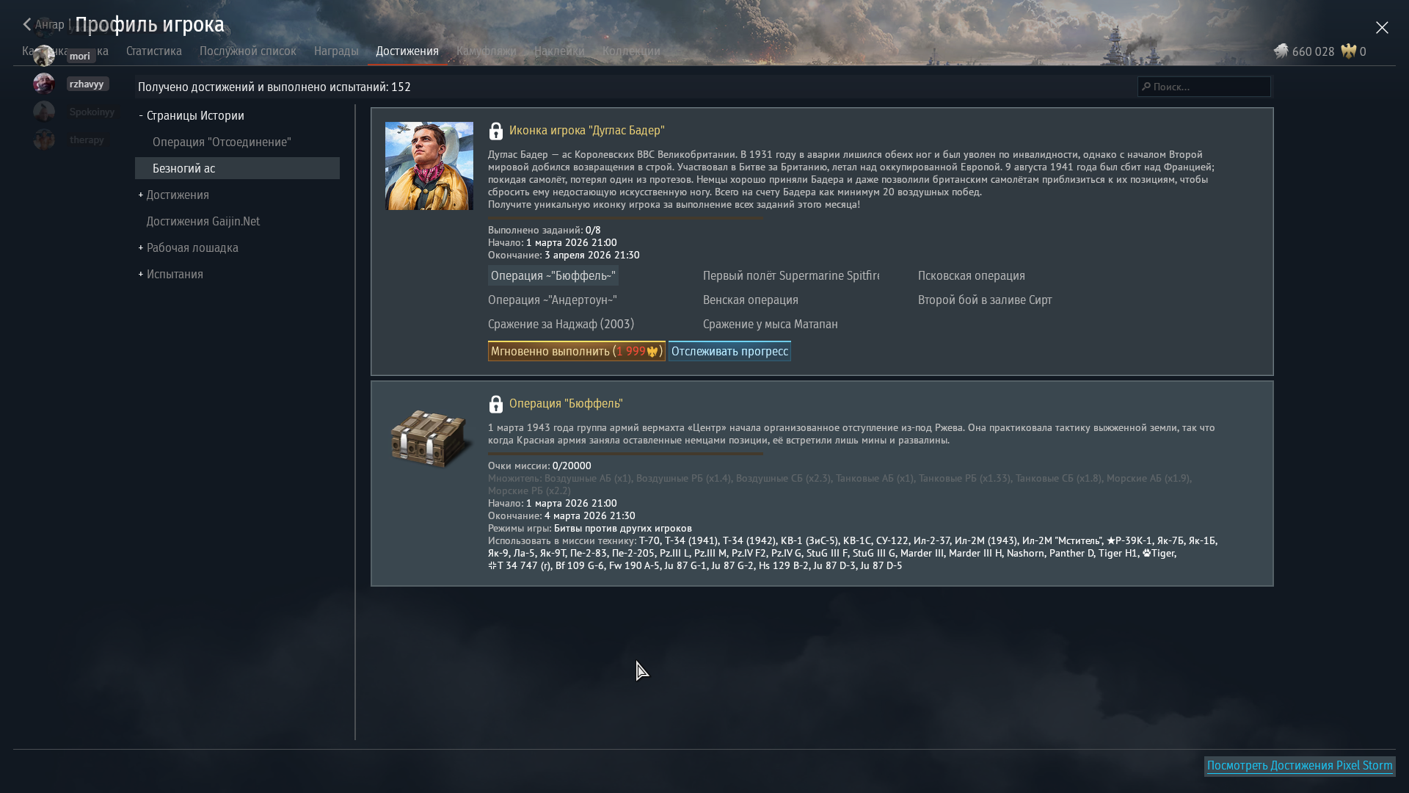Image resolution: width=1409 pixels, height=793 pixels.
Task: Click the back arrow to Ангар
Action: tap(28, 25)
